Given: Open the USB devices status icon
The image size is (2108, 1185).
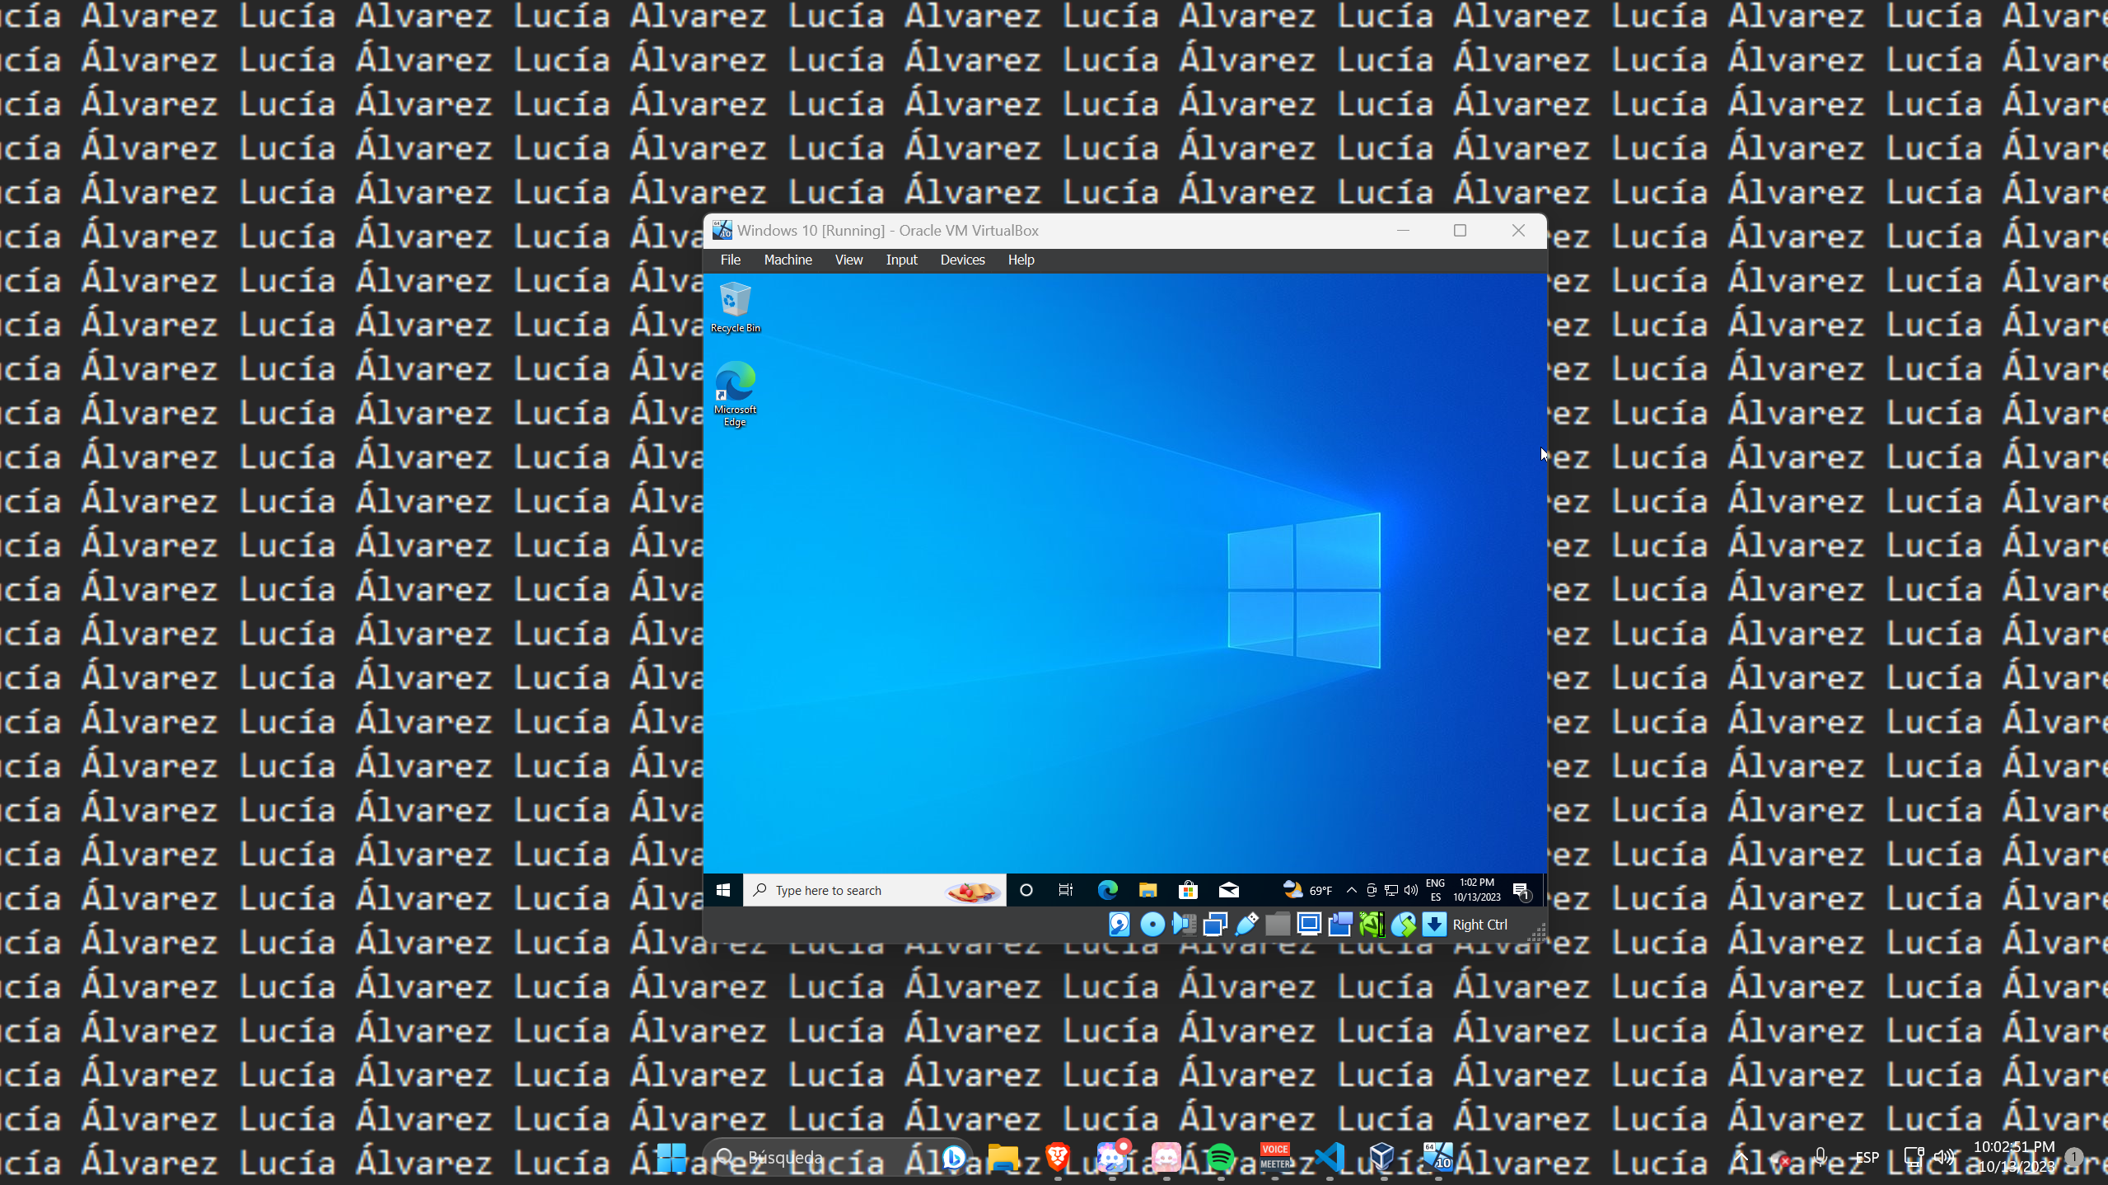Looking at the screenshot, I should 1246,925.
